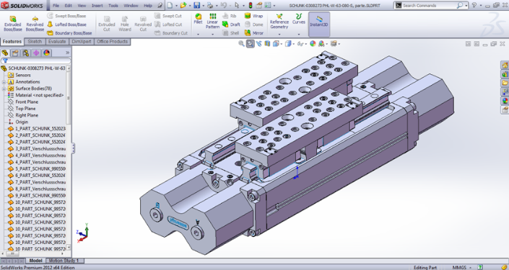Viewport: 509px width, 270px height.
Task: Select the Fillet tool
Action: click(198, 19)
